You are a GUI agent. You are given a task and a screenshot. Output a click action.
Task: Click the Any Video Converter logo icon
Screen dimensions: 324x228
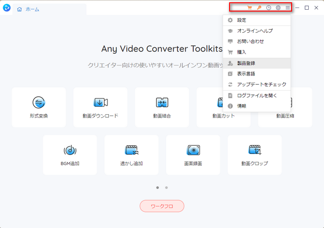click(x=6, y=8)
